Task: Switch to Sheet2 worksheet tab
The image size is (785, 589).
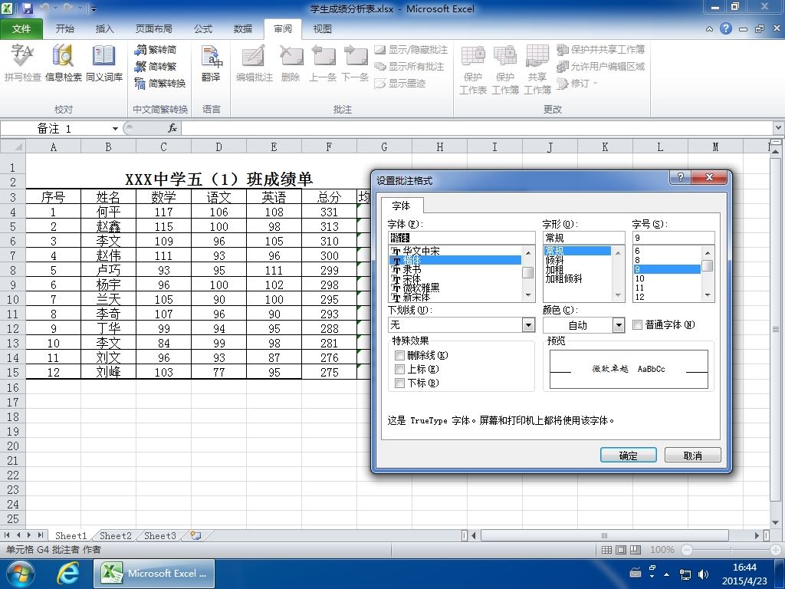Action: pyautogui.click(x=115, y=535)
